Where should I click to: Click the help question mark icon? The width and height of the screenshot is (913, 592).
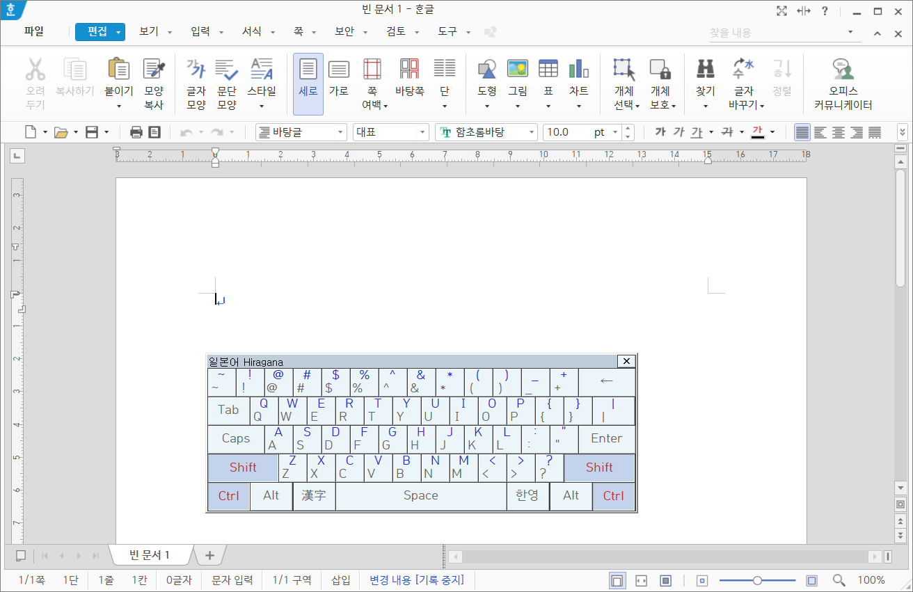[825, 10]
